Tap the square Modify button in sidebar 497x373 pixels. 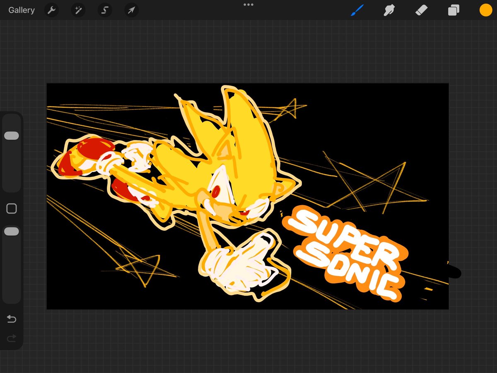pyautogui.click(x=12, y=208)
